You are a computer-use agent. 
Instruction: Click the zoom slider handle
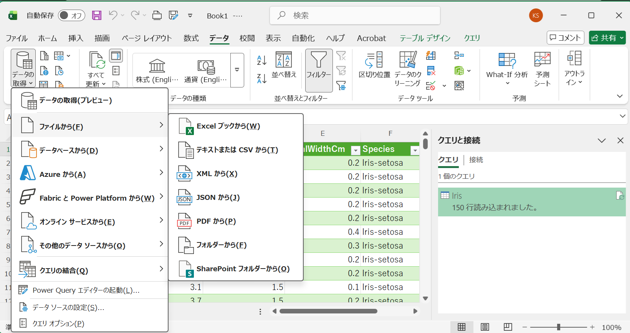click(x=559, y=327)
